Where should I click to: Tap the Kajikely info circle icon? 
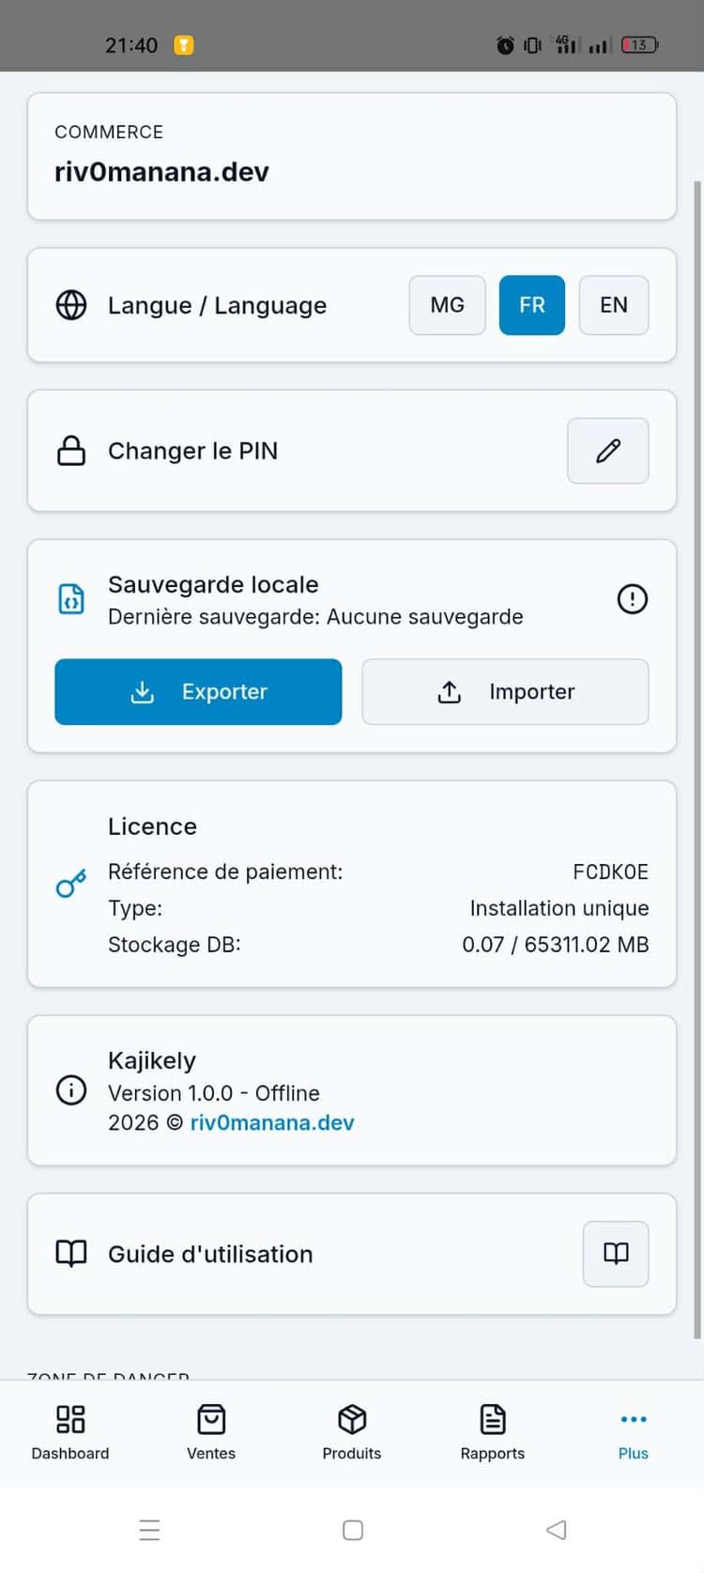[71, 1089]
